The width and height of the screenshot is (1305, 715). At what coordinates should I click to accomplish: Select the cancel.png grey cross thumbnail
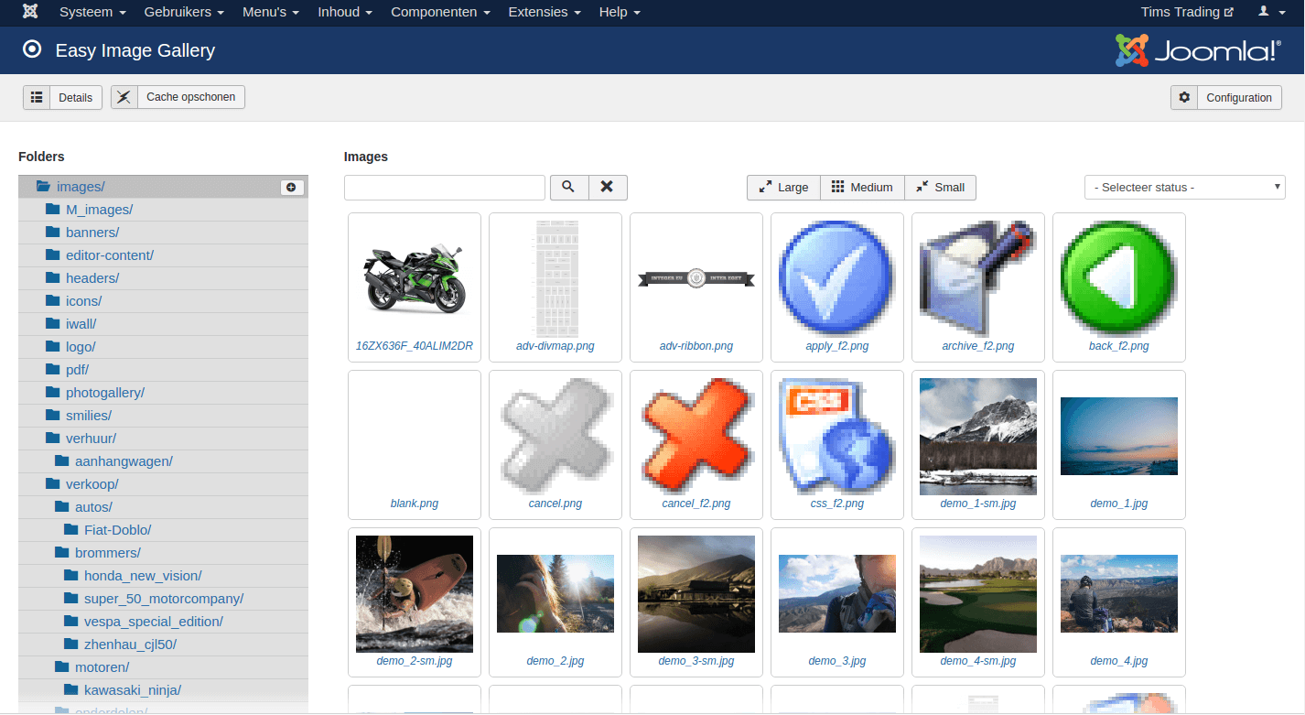click(555, 437)
